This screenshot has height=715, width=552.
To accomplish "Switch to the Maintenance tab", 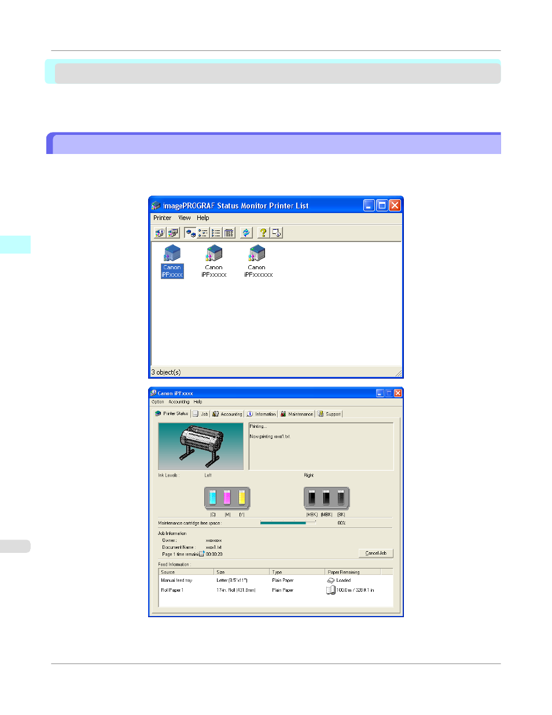I will (297, 414).
